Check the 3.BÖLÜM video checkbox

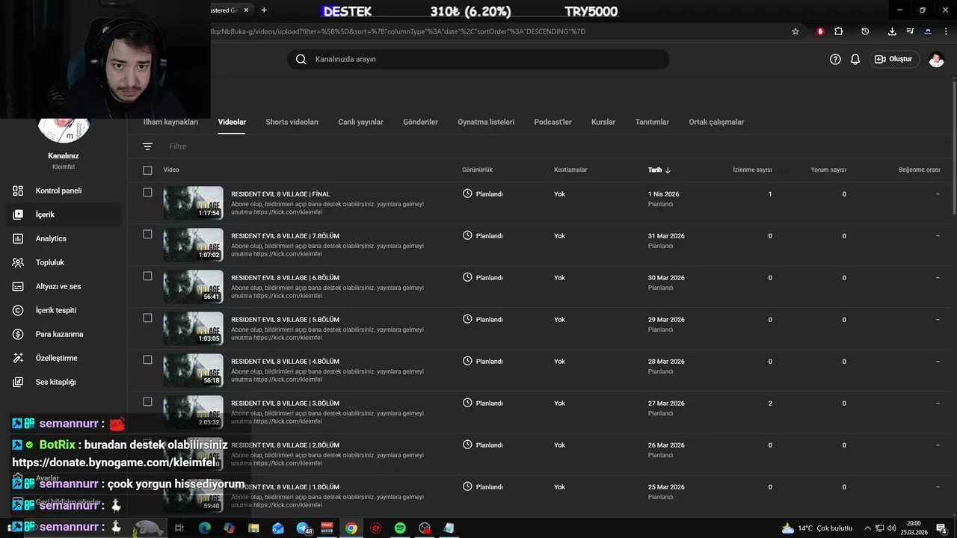[x=147, y=402]
